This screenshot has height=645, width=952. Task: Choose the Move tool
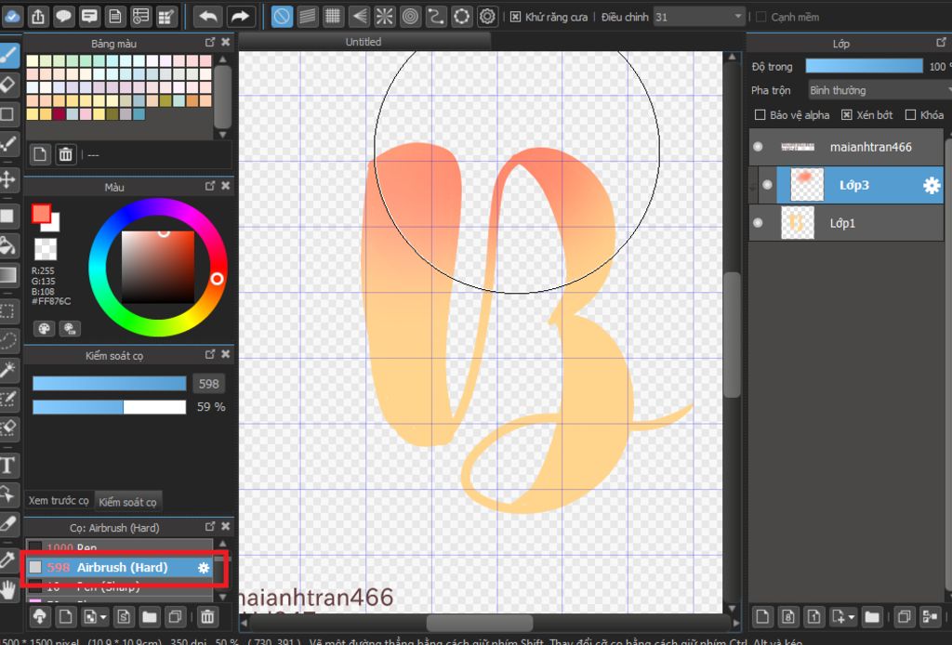7,179
